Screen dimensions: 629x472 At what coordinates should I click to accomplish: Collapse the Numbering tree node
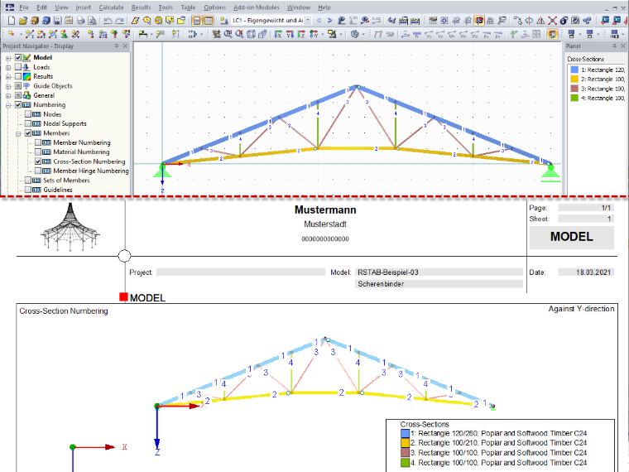click(x=8, y=105)
